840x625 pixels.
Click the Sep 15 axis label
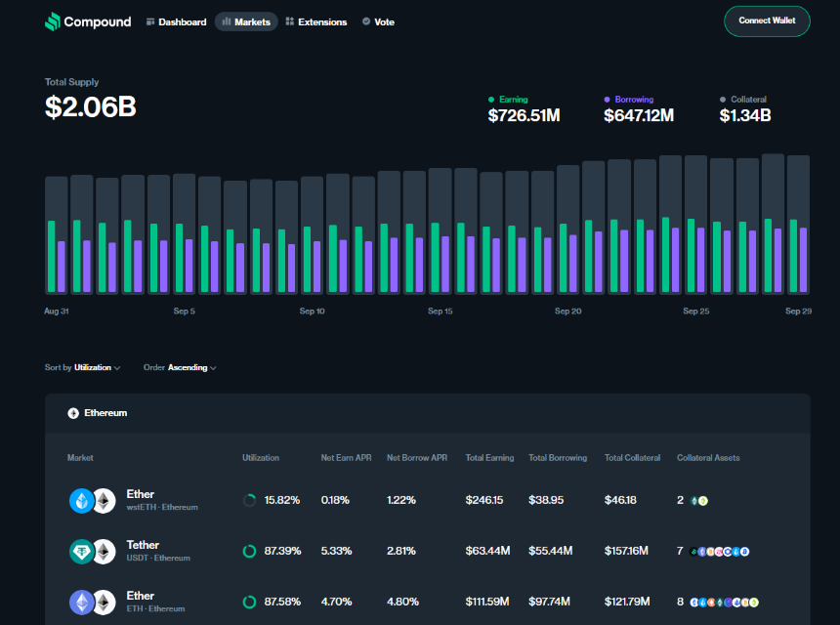point(441,312)
